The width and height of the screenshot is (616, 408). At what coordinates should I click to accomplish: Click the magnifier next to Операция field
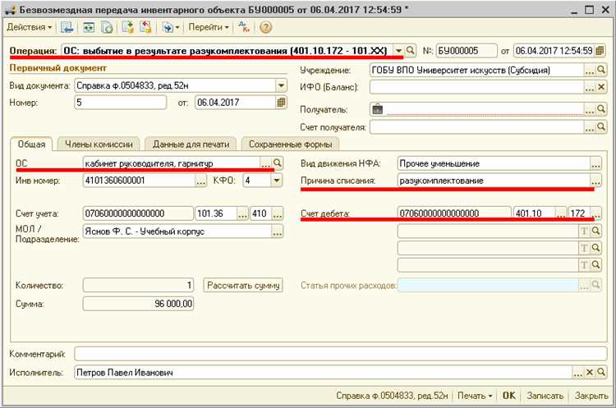point(410,51)
